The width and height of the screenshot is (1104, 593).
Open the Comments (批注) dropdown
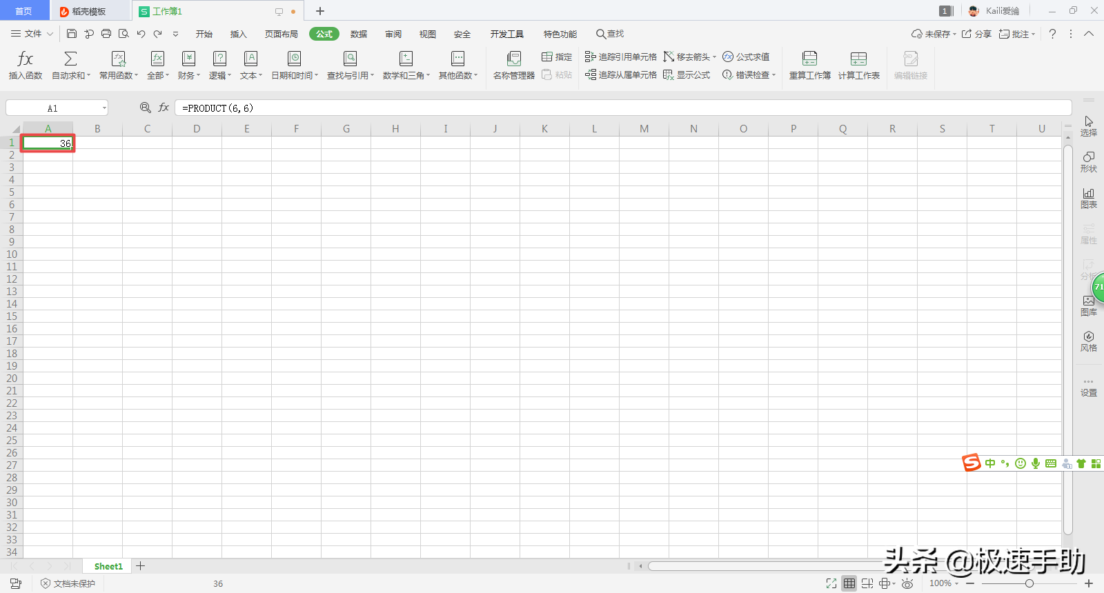tap(1017, 34)
